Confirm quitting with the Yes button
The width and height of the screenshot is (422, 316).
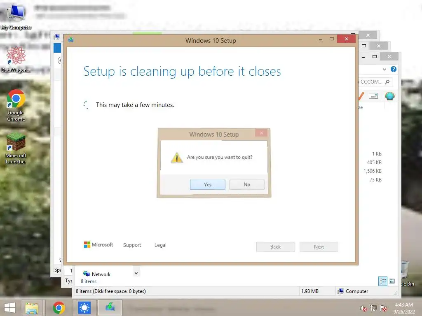[208, 185]
